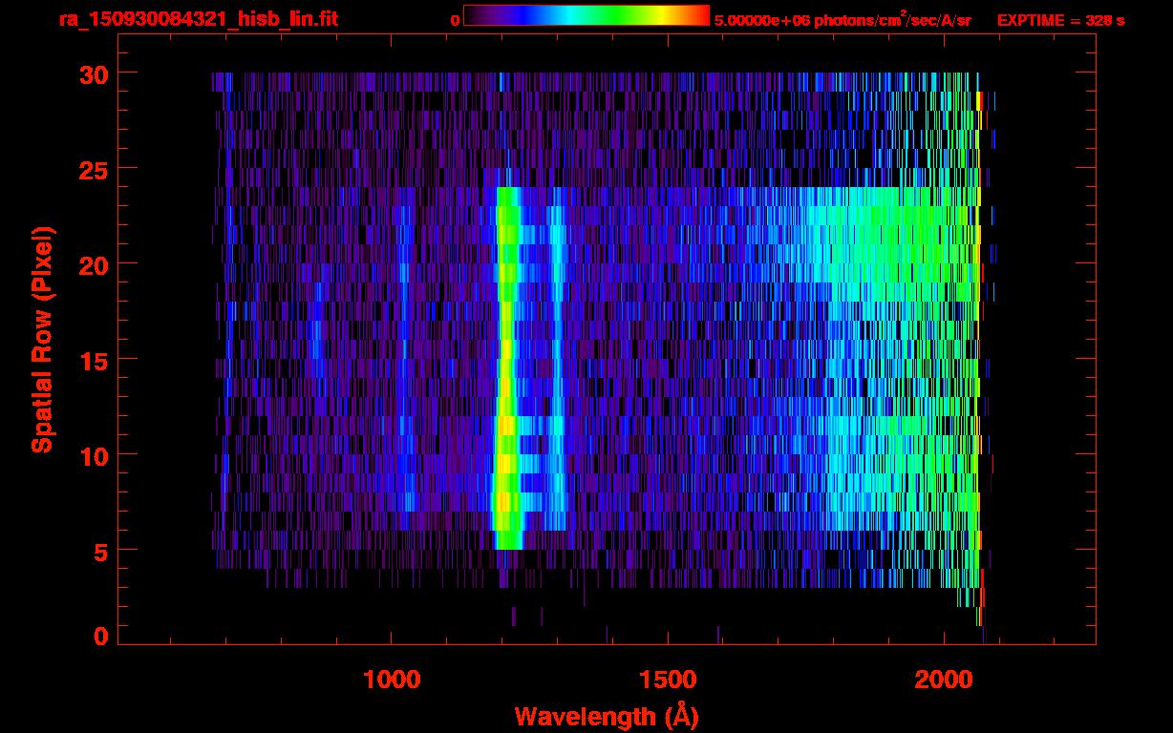Image resolution: width=1173 pixels, height=733 pixels.
Task: Click the file name ra_150930084321_hisb_lin.fit title
Action: [198, 19]
